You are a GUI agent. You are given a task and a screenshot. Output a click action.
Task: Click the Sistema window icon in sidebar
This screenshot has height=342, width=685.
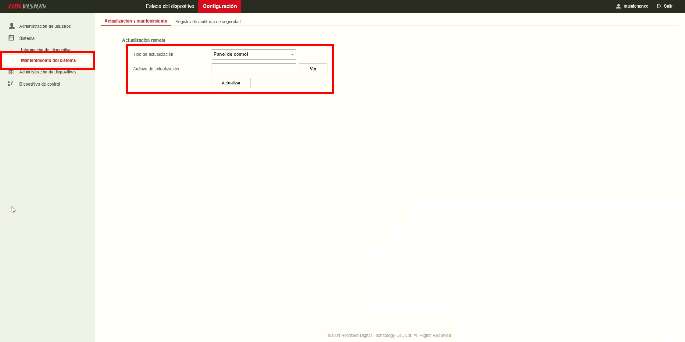tap(11, 38)
